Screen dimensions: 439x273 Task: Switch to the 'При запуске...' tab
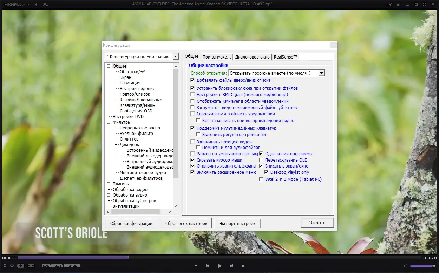point(217,57)
